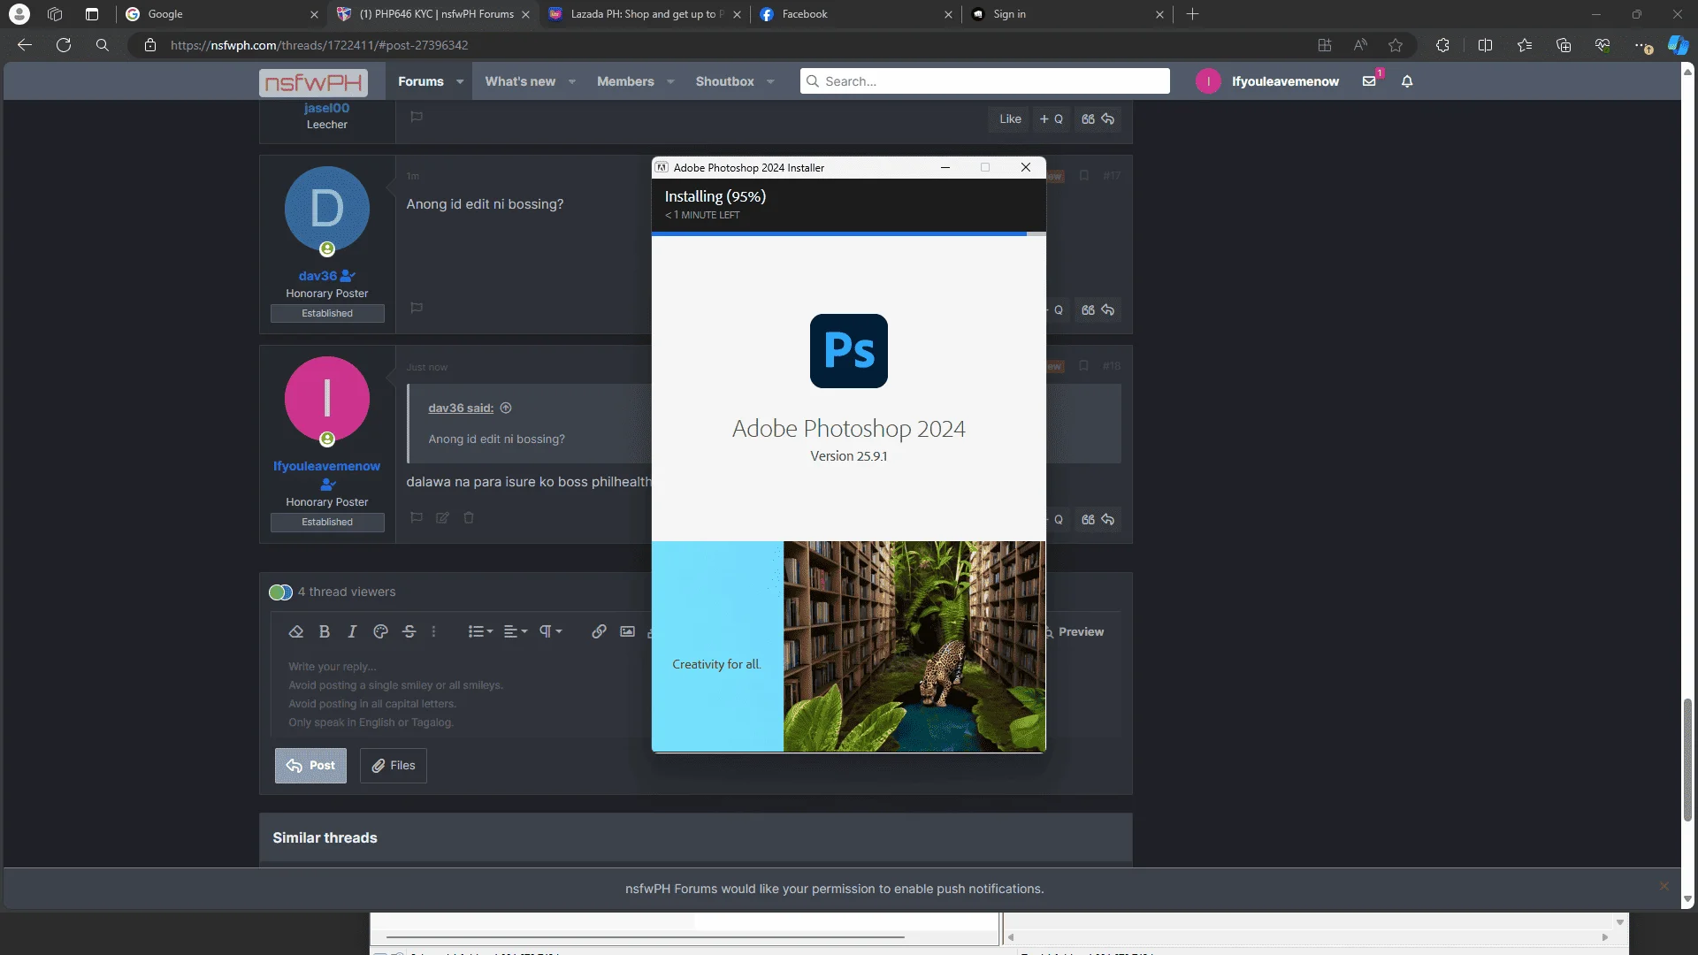
Task: Open the Forums navigation item
Action: (x=421, y=81)
